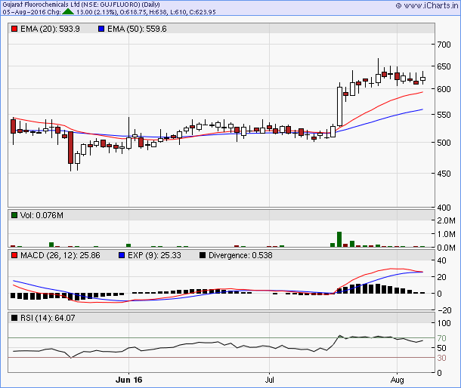Click the last candlestick on the price chart
The height and width of the screenshot is (388, 461).
coord(422,79)
